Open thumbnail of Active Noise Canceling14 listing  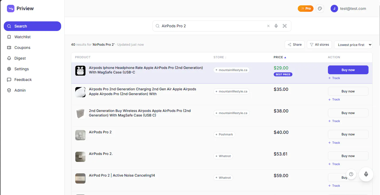click(x=80, y=178)
